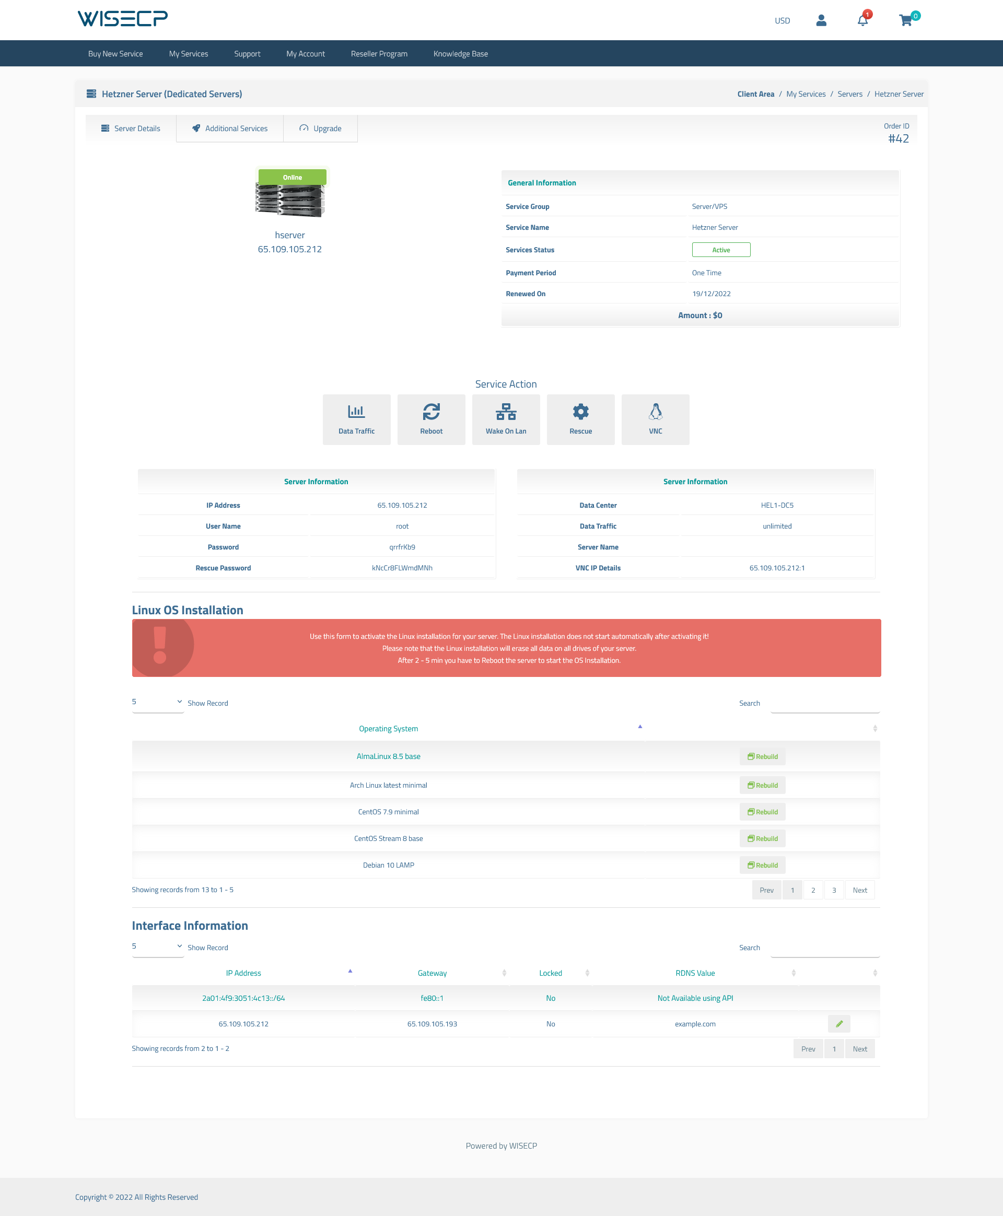Open Reseller Program menu
The width and height of the screenshot is (1003, 1216).
[x=379, y=54]
